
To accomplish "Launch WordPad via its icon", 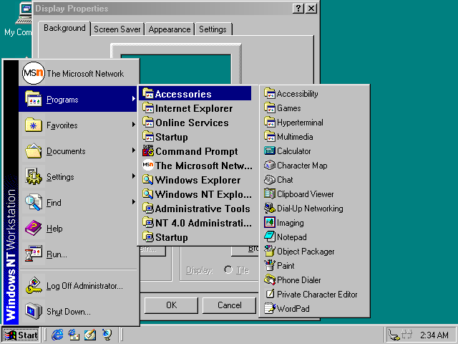I will [x=269, y=309].
